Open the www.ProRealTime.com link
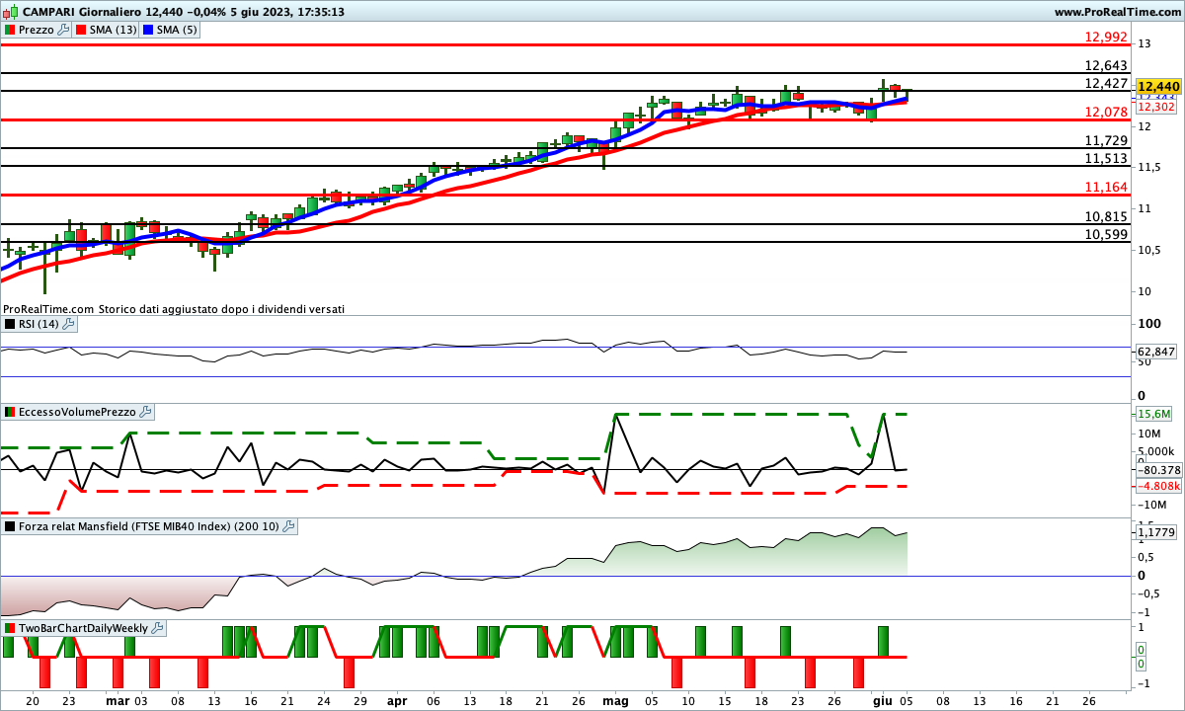 [1117, 12]
